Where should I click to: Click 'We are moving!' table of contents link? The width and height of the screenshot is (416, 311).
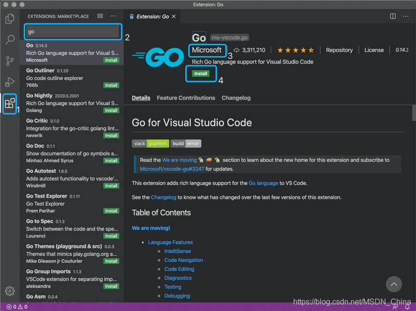tap(151, 228)
